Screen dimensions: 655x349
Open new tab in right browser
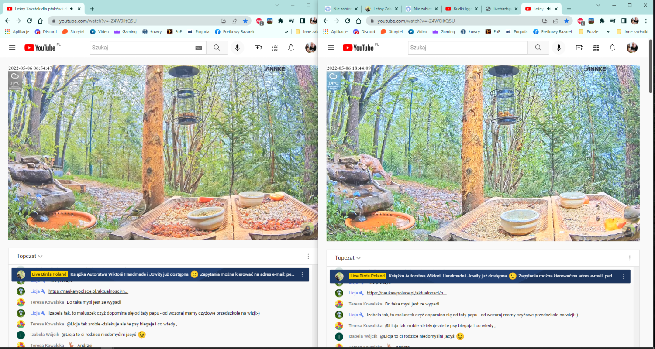coord(569,9)
